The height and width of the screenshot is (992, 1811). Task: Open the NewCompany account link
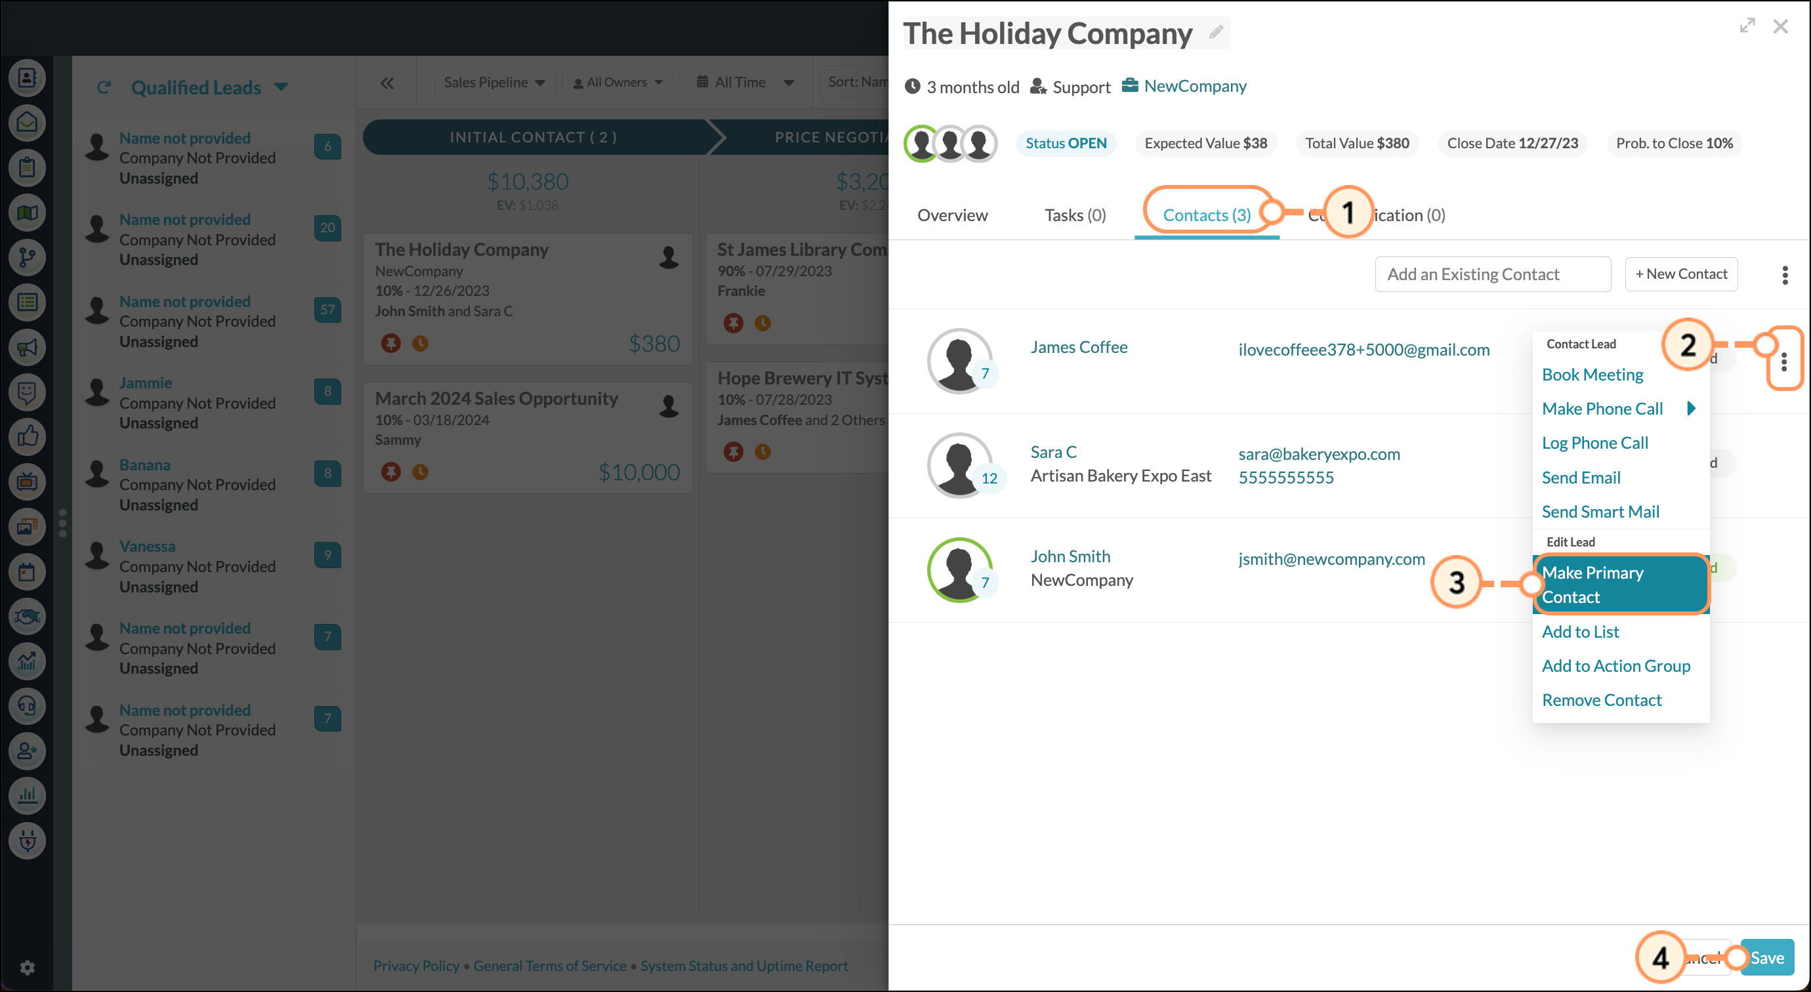(1195, 87)
